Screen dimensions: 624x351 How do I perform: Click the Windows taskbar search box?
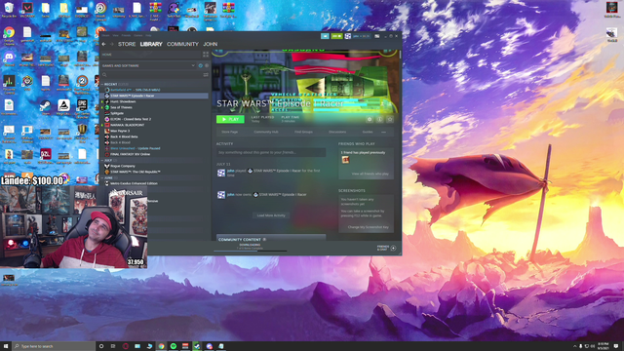point(54,346)
